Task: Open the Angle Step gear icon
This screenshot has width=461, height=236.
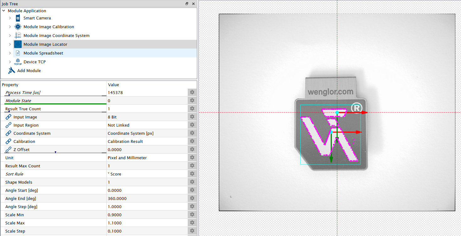Action: [x=192, y=207]
